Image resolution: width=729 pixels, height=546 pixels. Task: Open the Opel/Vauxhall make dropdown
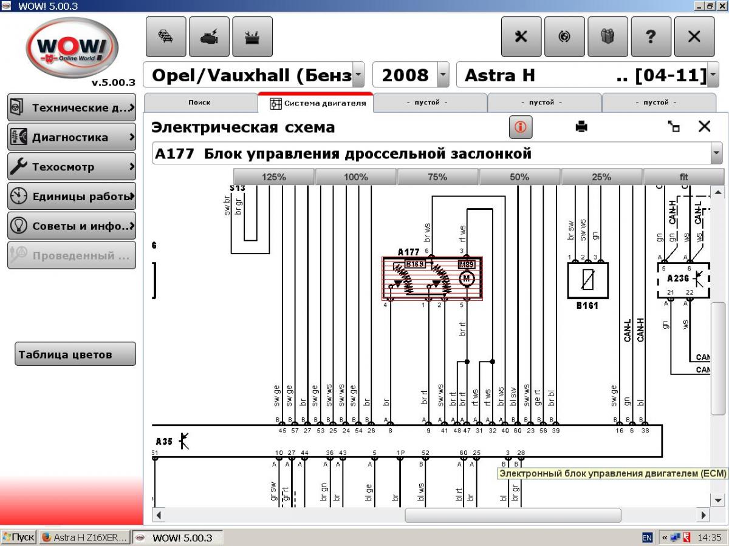(x=358, y=75)
